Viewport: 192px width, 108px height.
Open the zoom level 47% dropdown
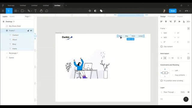coord(187,11)
